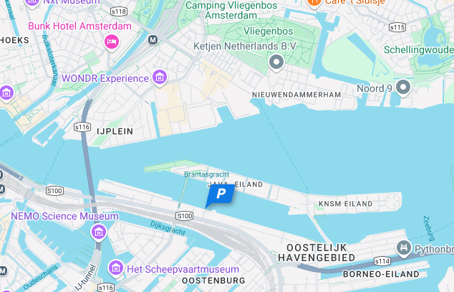Click the S100 road shield by Dijksgracht
The image size is (454, 292).
pos(185,216)
